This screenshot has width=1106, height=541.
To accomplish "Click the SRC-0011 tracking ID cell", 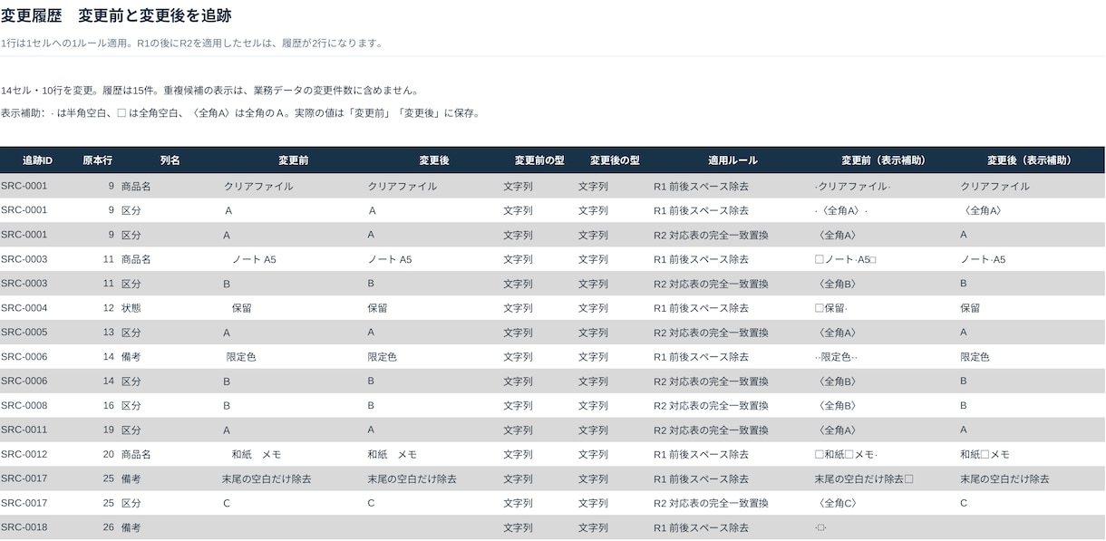I will pyautogui.click(x=24, y=430).
